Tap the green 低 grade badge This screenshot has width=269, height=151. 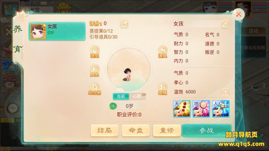[x=113, y=106]
